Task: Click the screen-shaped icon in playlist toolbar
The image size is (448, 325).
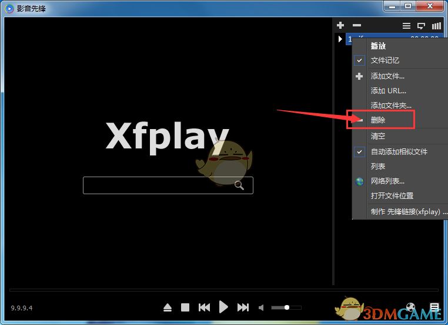Action: [x=421, y=26]
